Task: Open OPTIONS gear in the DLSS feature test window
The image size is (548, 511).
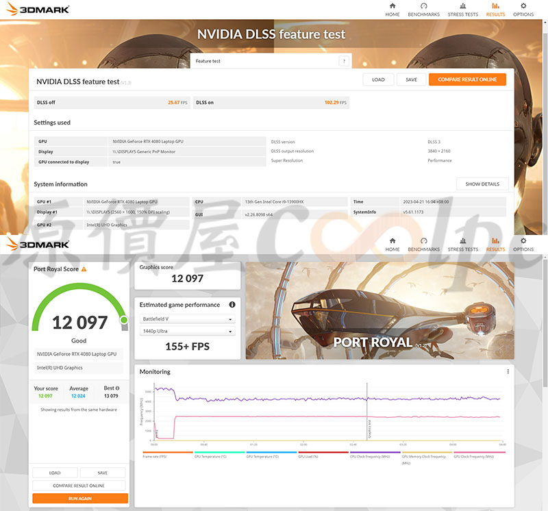Action: pyautogui.click(x=523, y=10)
